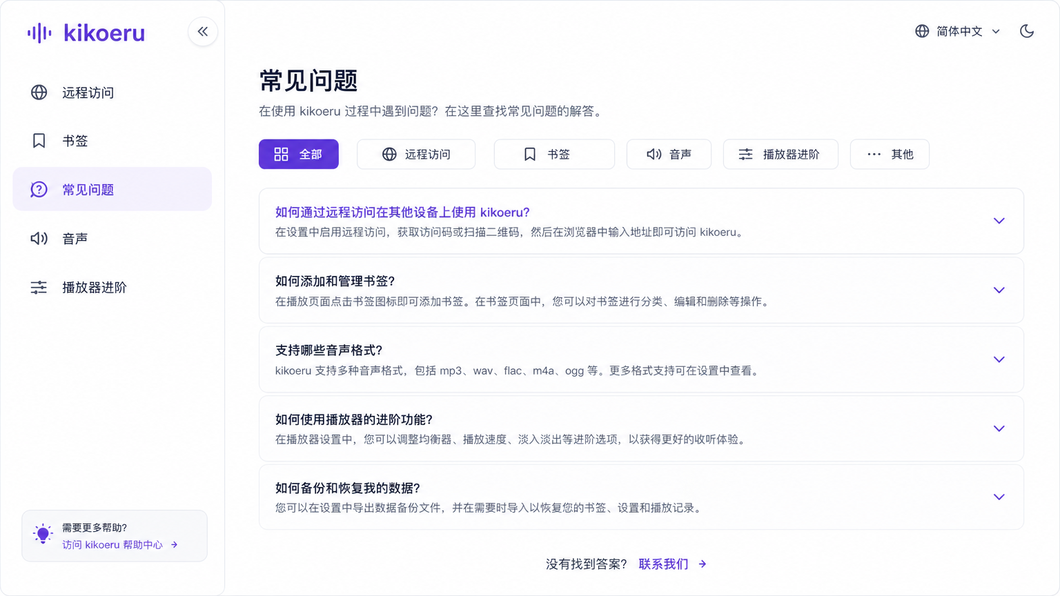Click the lightbulb icon in help card
This screenshot has height=596, width=1060.
tap(43, 533)
